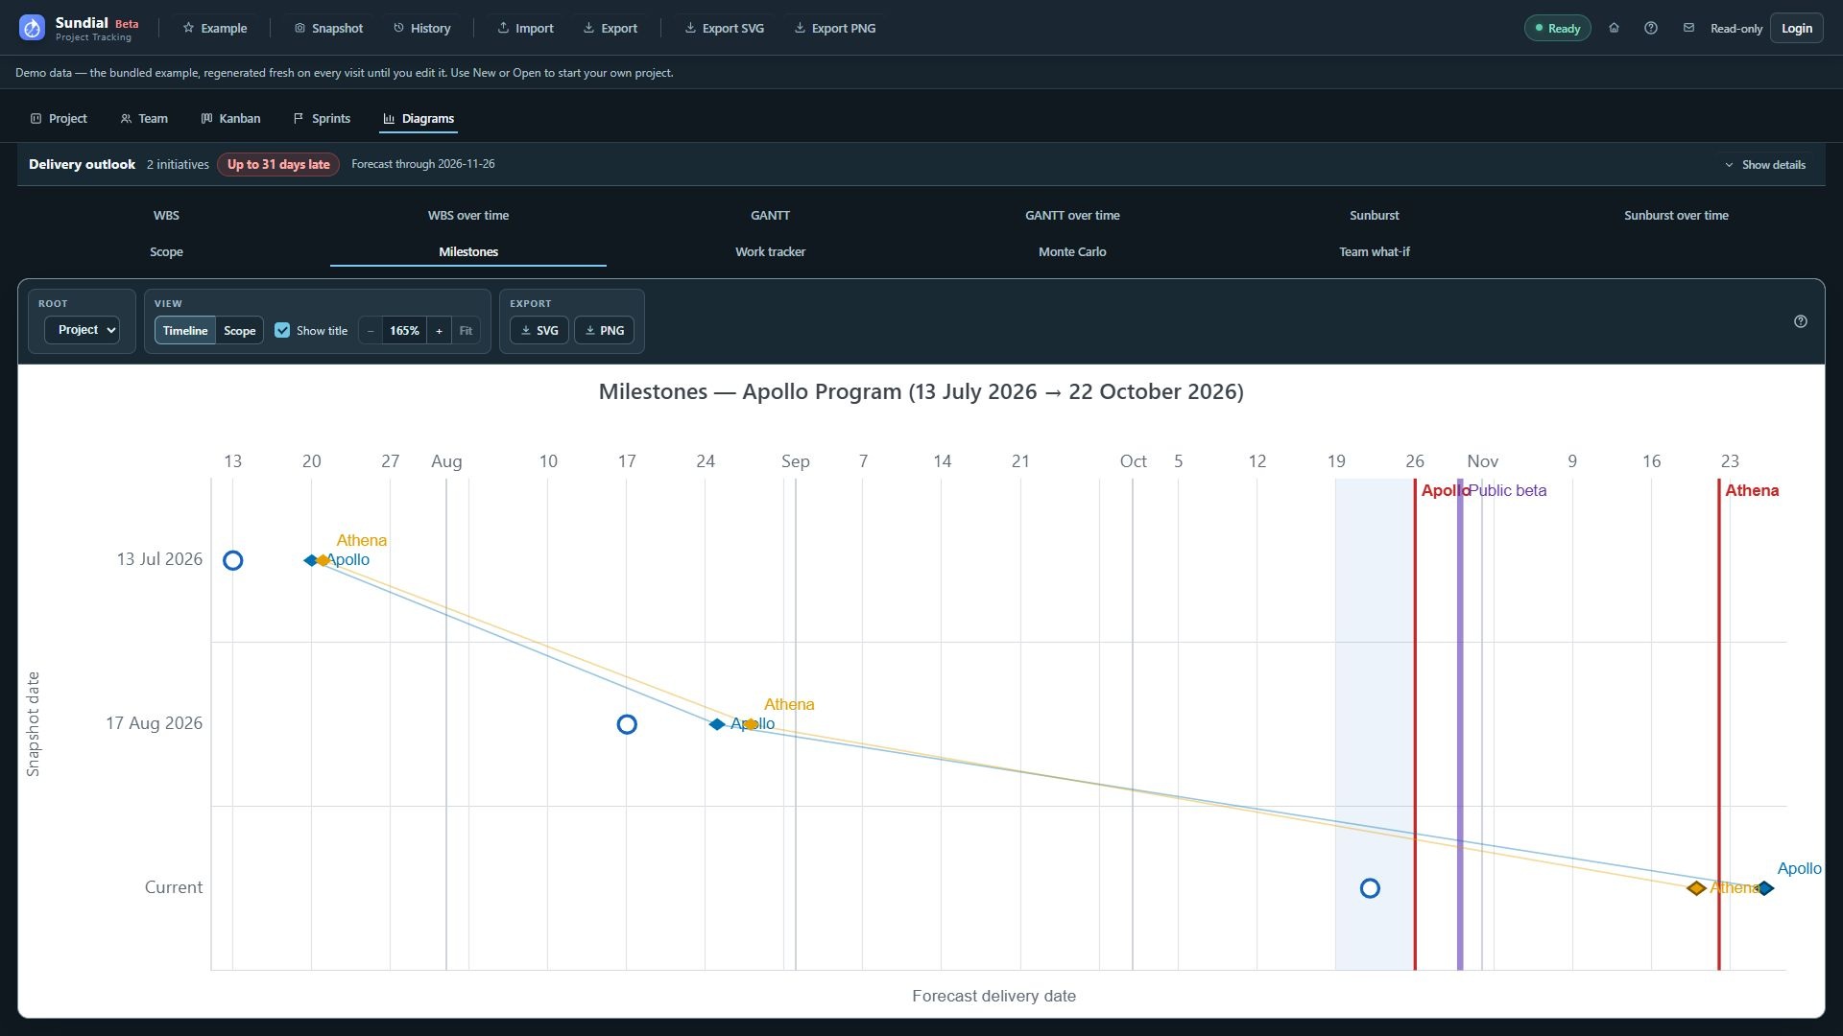Viewport: 1843px width, 1036px height.
Task: Click the Apollo diamond on 17 Aug row
Action: click(x=717, y=725)
